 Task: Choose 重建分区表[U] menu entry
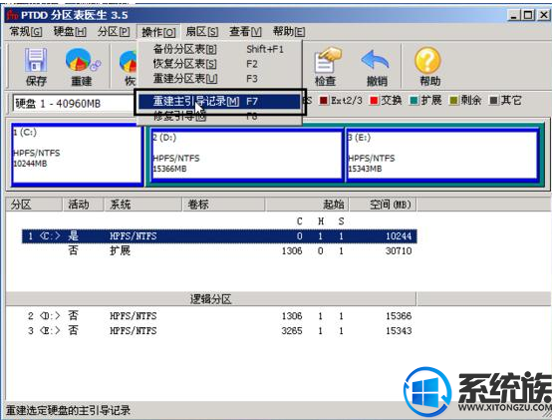point(219,78)
